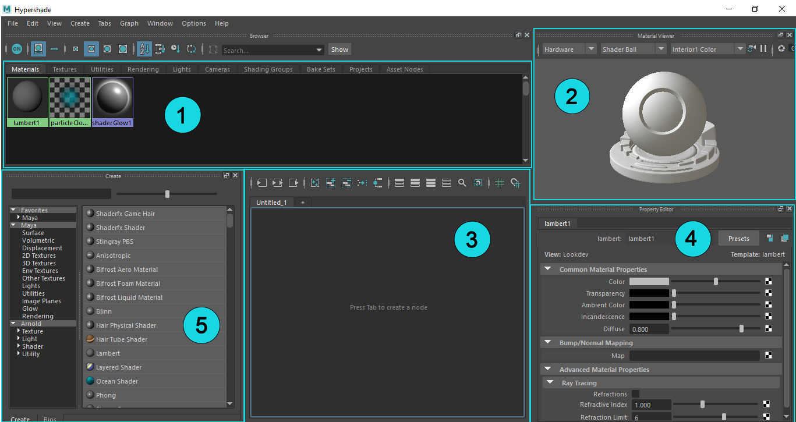The width and height of the screenshot is (796, 422).
Task: Collapse the Bump/Normal Mapping section
Action: pos(548,343)
